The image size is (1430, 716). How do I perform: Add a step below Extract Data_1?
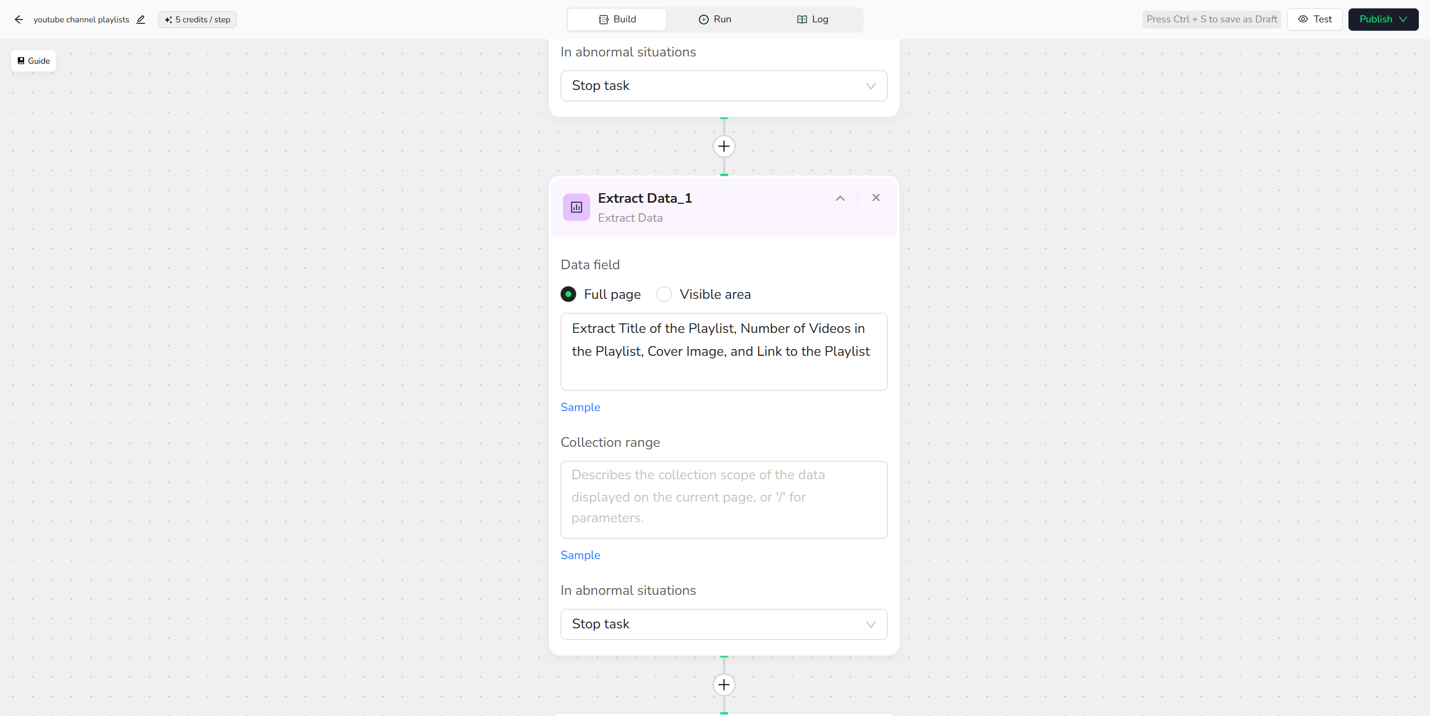pos(724,685)
